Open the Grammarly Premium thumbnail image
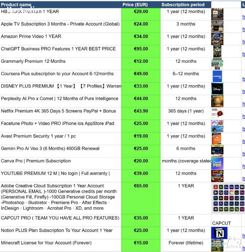This screenshot has width=245, height=252. [x=217, y=64]
